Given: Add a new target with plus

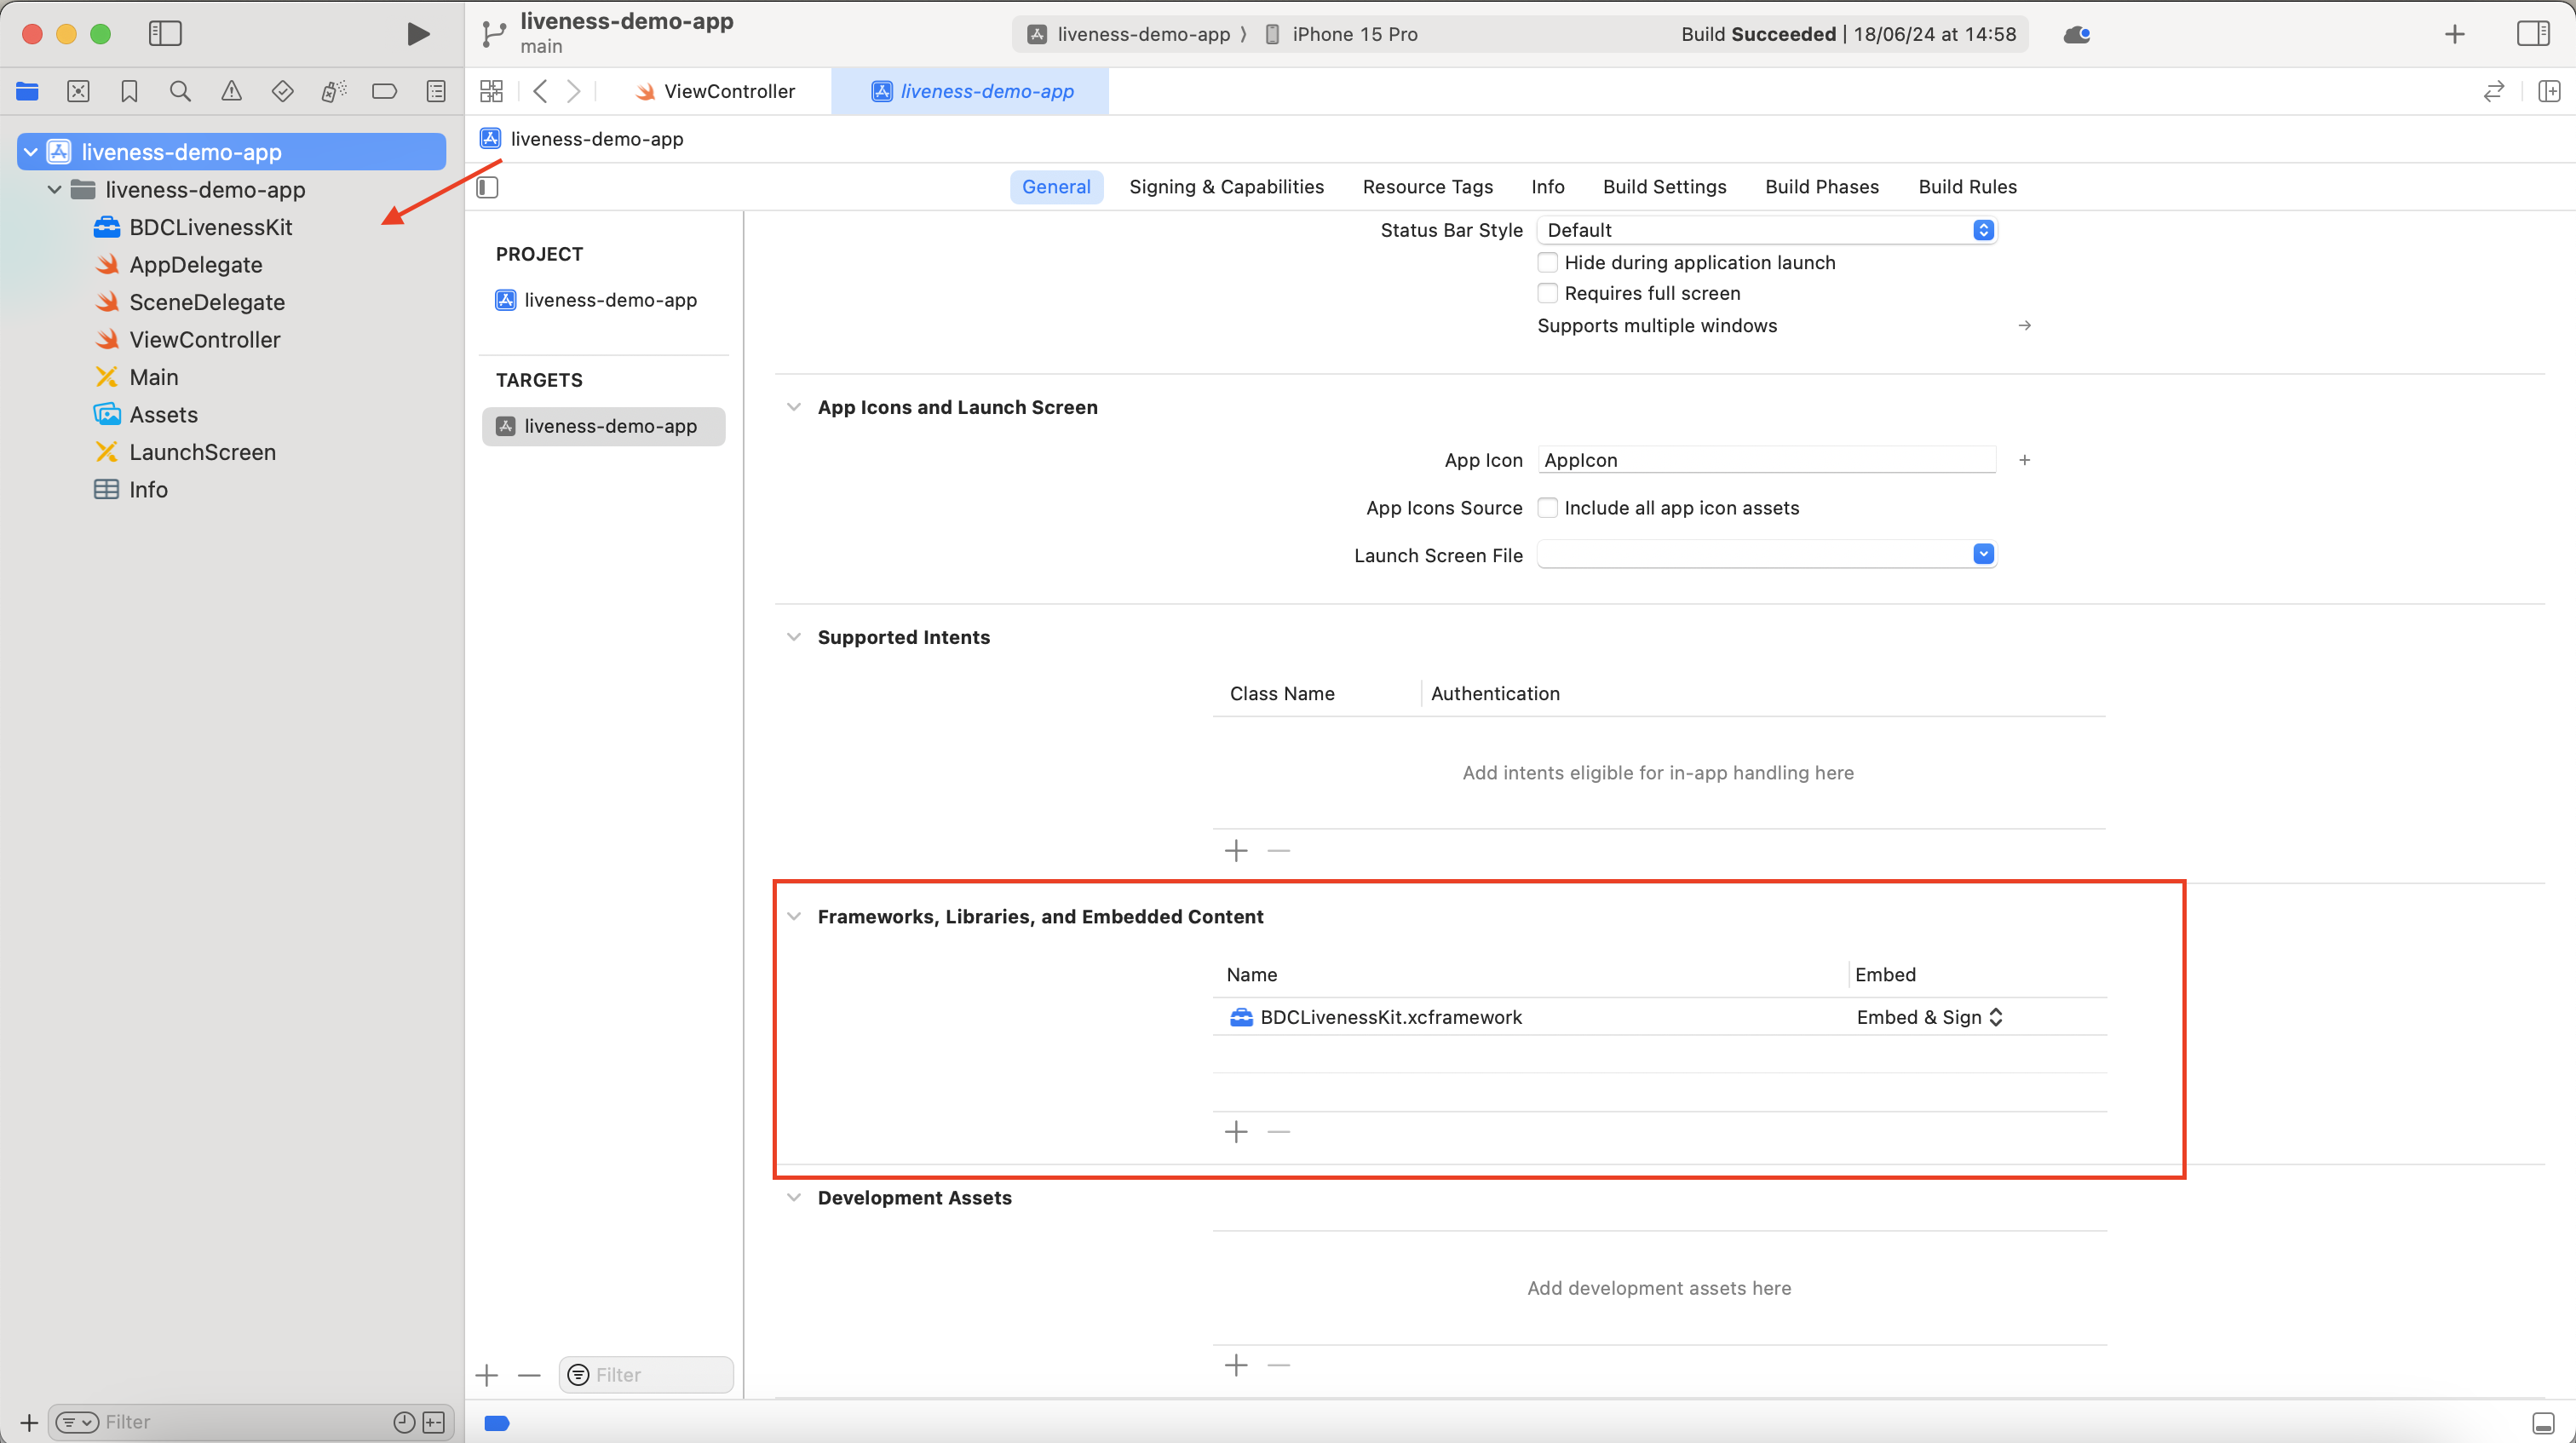Looking at the screenshot, I should click(487, 1375).
